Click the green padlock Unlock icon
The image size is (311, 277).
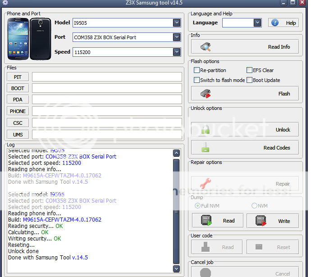click(x=206, y=130)
